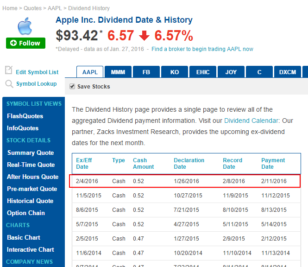The height and width of the screenshot is (267, 308).
Task: Open Basic Chart in sidebar
Action: [x=24, y=237]
